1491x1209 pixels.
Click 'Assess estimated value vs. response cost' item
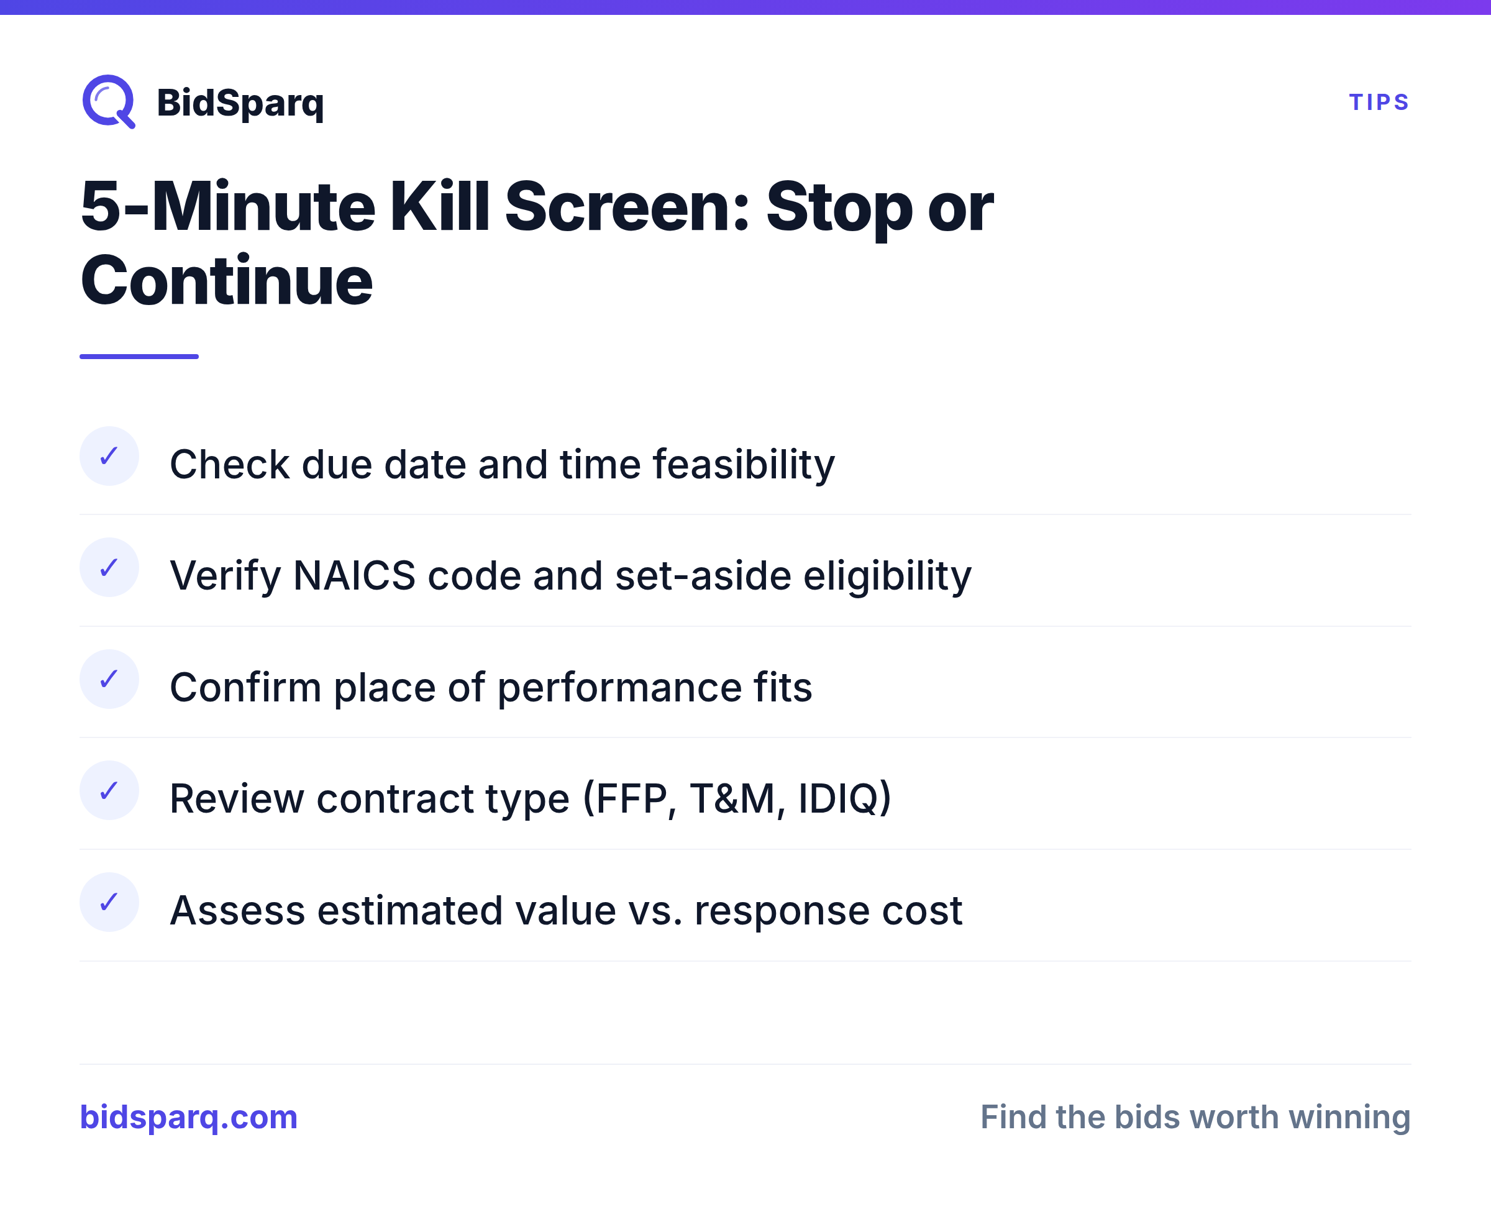click(x=566, y=910)
